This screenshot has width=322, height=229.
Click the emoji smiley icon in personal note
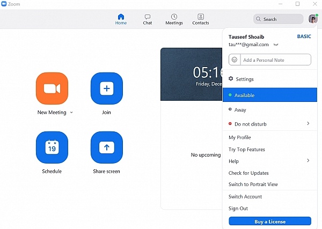coord(235,60)
